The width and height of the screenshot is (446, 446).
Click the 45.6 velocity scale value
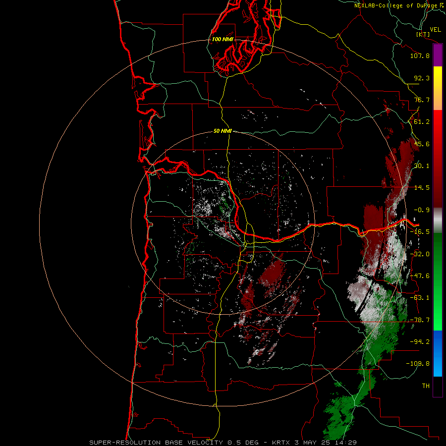pyautogui.click(x=422, y=144)
